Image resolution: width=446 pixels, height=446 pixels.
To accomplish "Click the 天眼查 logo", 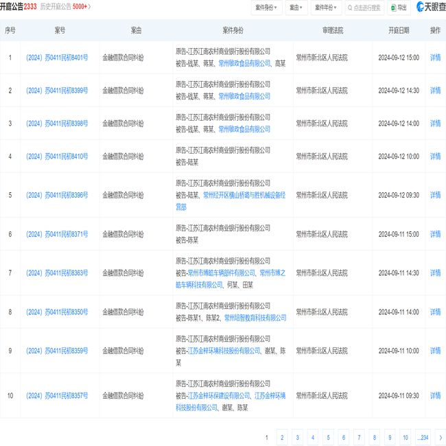I will (431, 7).
